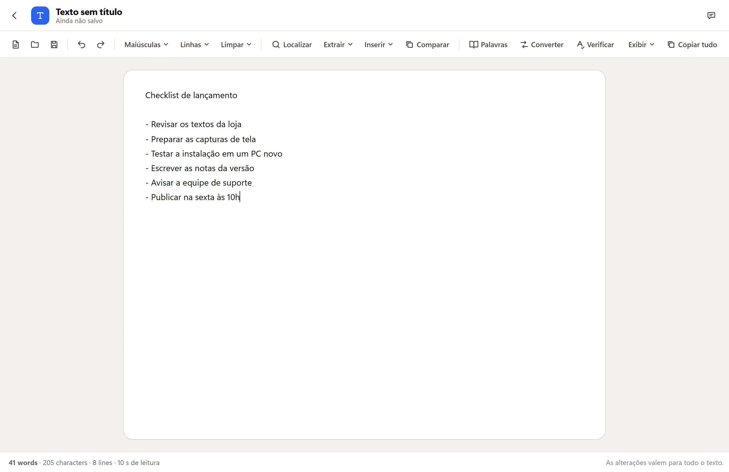Image resolution: width=729 pixels, height=472 pixels.
Task: Open the Limpar dropdown
Action: (x=236, y=45)
